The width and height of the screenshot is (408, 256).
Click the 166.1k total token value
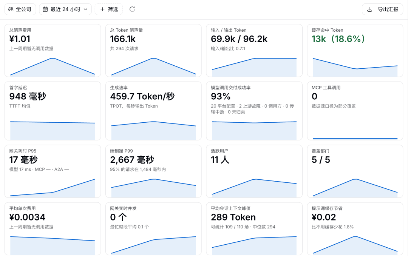point(123,39)
